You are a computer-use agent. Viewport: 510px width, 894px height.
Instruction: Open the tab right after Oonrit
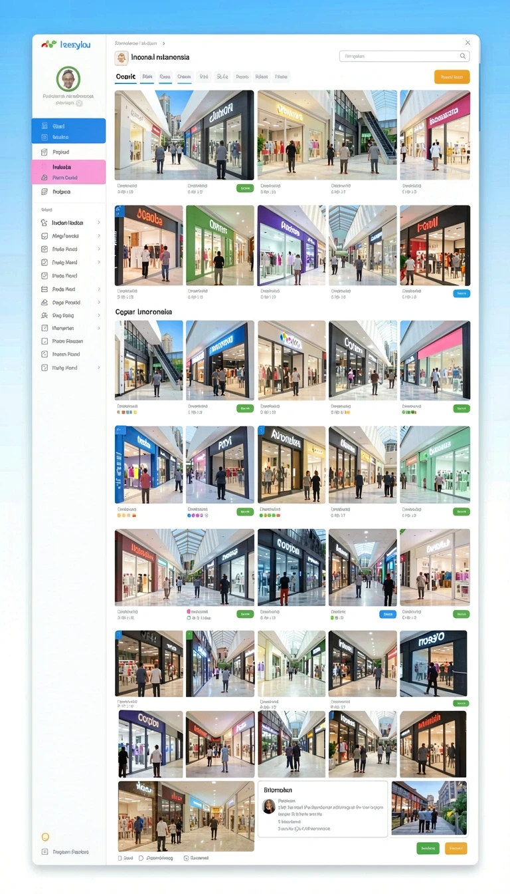coord(147,77)
